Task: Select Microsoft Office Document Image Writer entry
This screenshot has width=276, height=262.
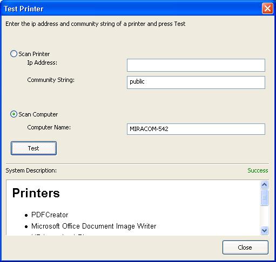Action: pyautogui.click(x=94, y=226)
